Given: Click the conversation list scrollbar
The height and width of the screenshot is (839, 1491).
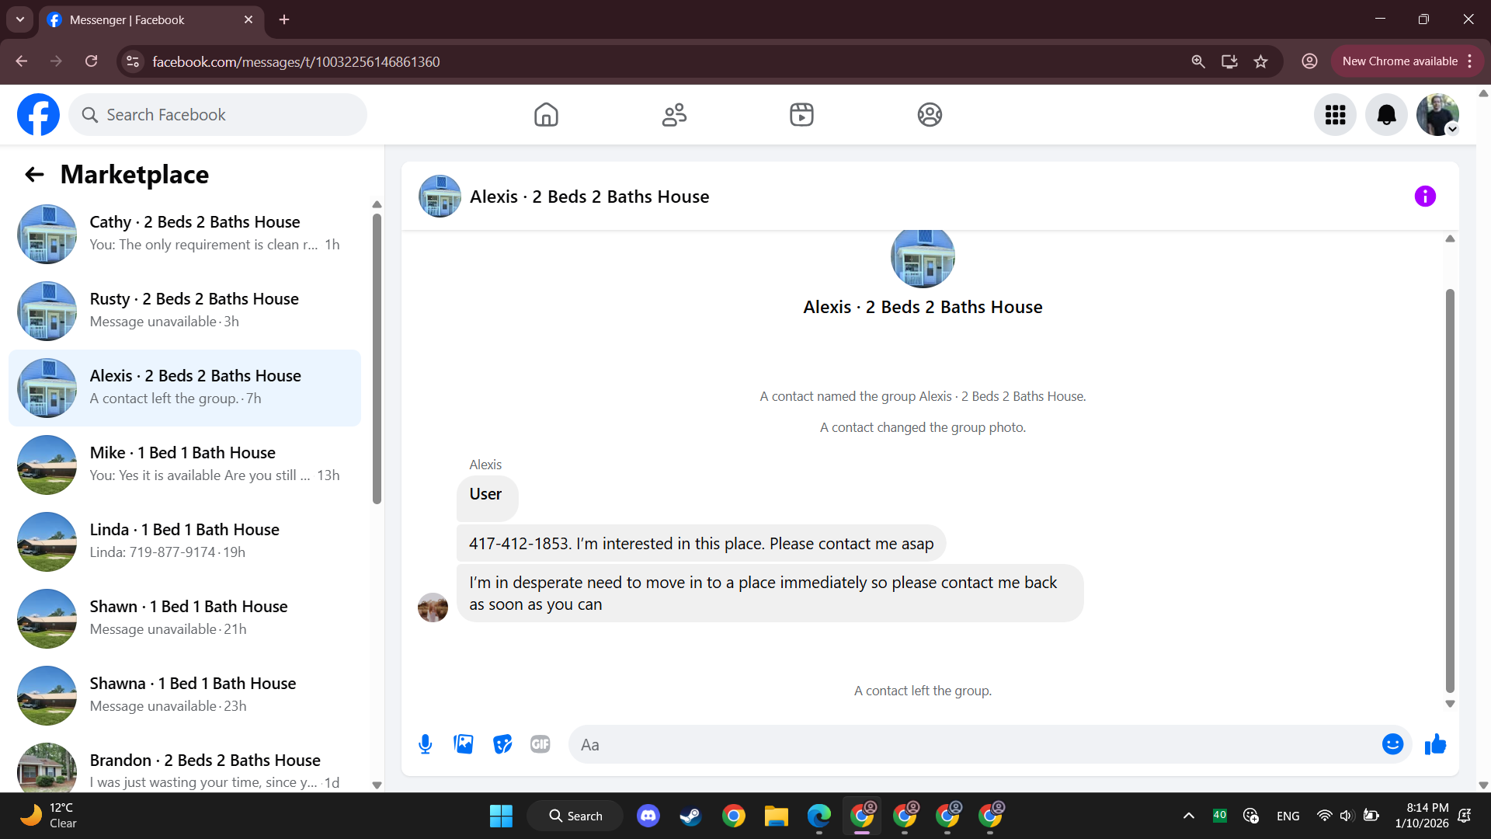Looking at the screenshot, I should pyautogui.click(x=377, y=357).
